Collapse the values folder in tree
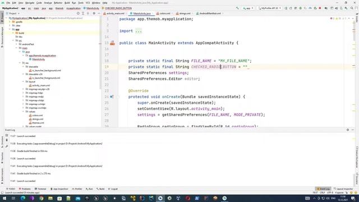The height and width of the screenshot is (202, 359). pos(23,112)
